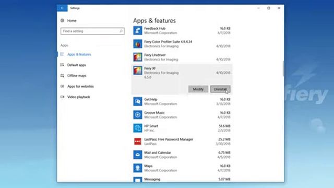Click the Get Help app icon
The image size is (334, 188).
[x=138, y=101]
